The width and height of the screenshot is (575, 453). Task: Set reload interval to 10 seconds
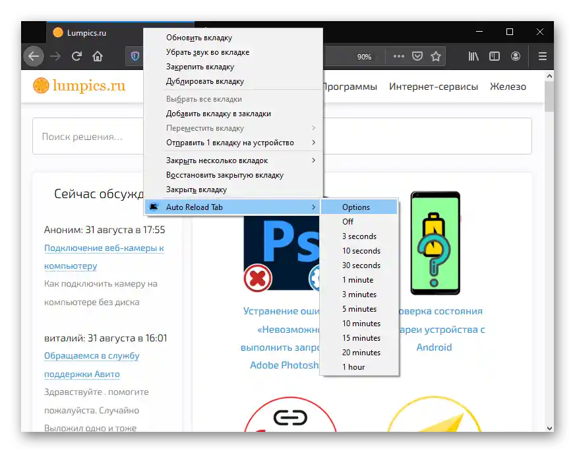tap(359, 251)
